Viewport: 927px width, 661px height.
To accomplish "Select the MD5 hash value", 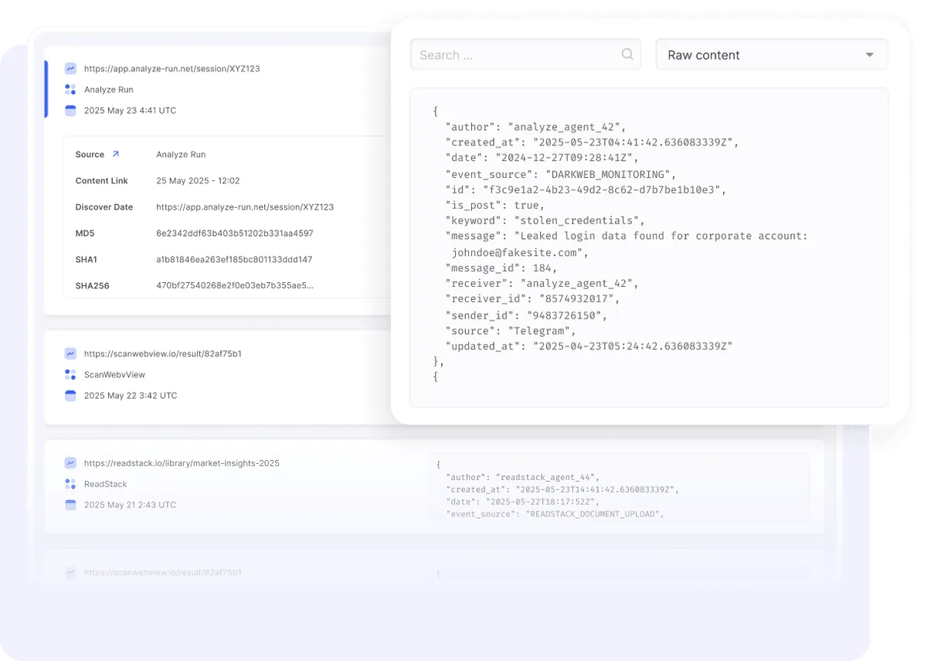I will 234,233.
